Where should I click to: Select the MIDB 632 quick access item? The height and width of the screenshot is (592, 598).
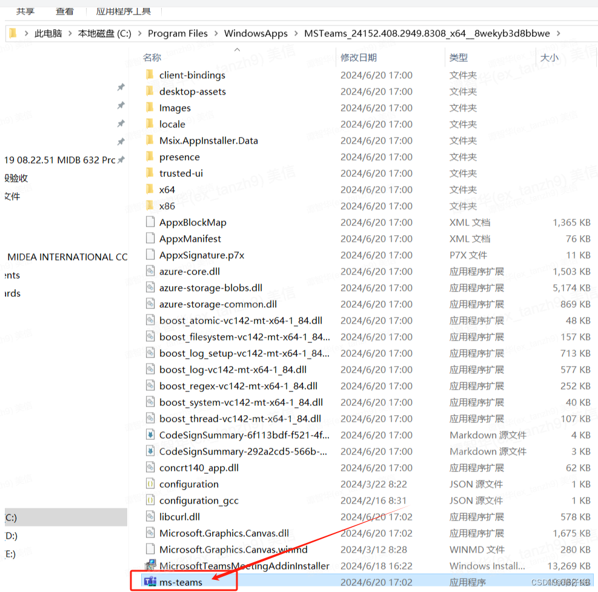[60, 160]
